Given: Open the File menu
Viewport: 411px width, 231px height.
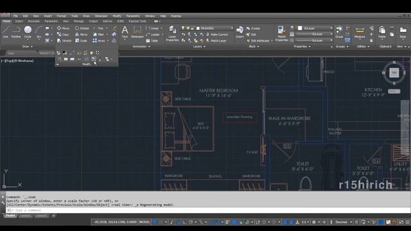Looking at the screenshot, I should point(15,16).
